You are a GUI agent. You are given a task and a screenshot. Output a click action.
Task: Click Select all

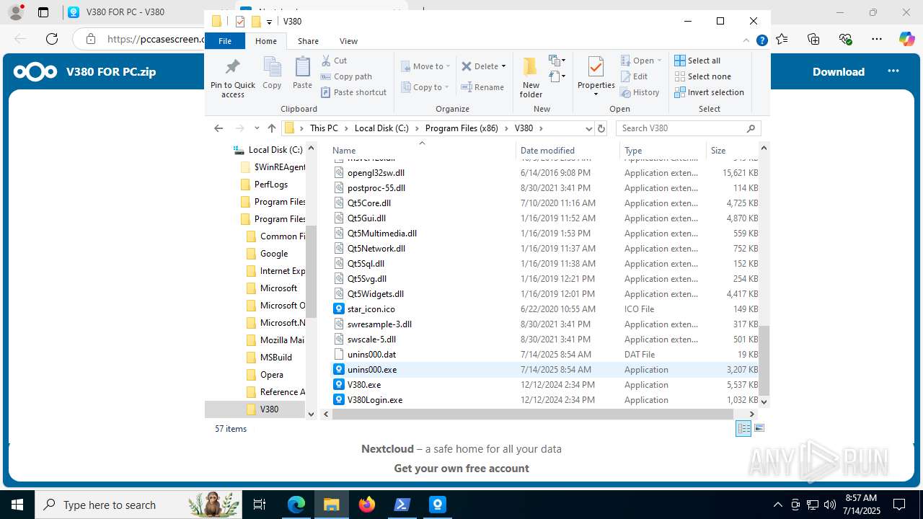[697, 61]
